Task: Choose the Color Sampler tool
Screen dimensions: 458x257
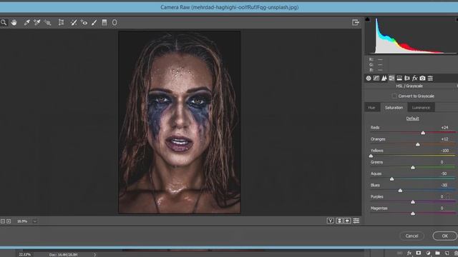Action: (36, 22)
